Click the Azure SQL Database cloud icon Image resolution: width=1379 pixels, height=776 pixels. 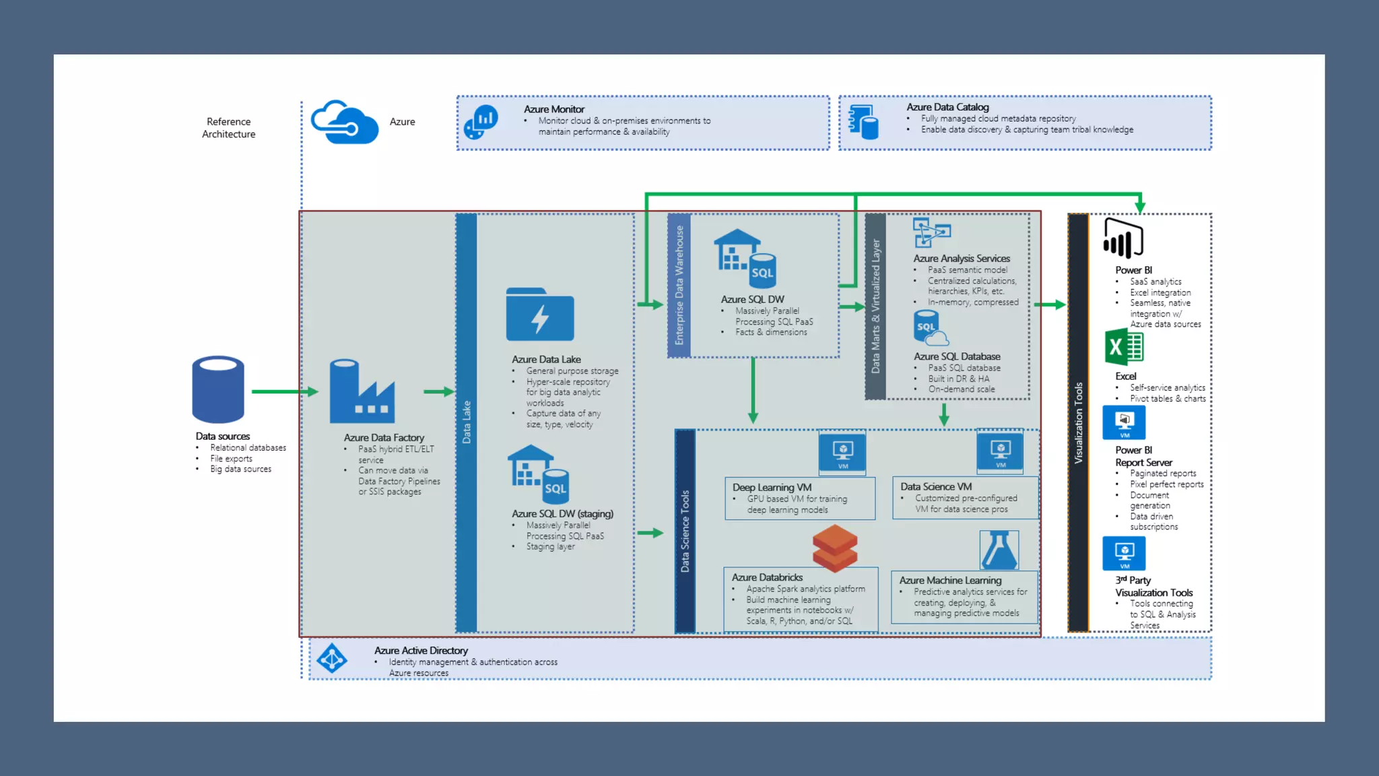[930, 328]
